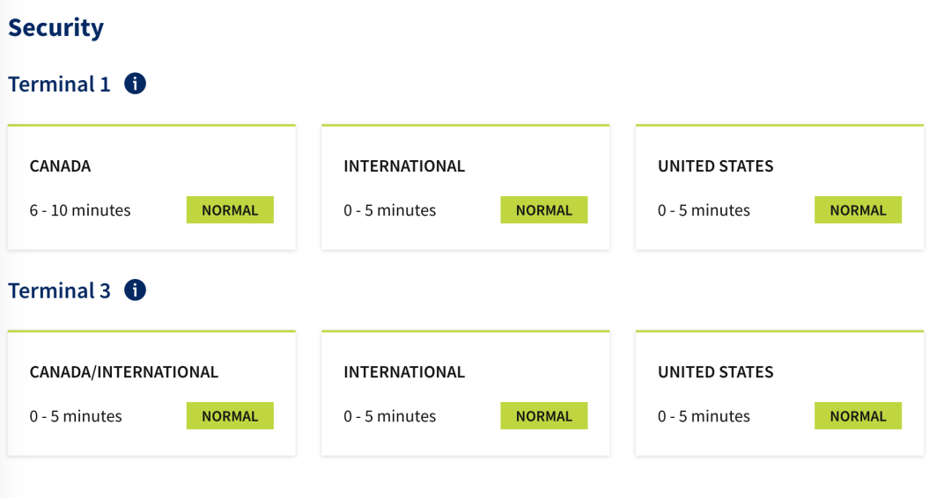Click the Terminal 3 info icon
The height and width of the screenshot is (498, 951).
135,290
